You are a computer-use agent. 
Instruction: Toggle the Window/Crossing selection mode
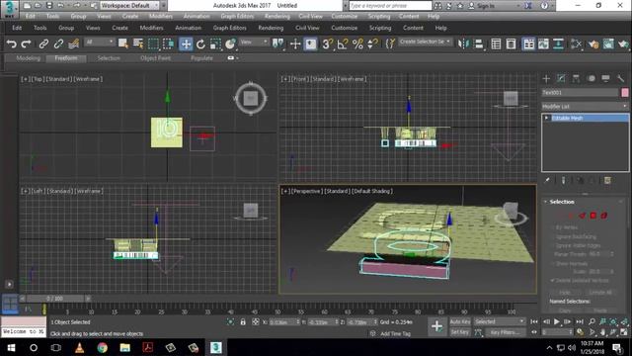168,44
